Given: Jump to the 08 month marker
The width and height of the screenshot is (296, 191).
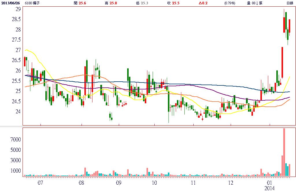Looking at the screenshot, I should 81,183.
